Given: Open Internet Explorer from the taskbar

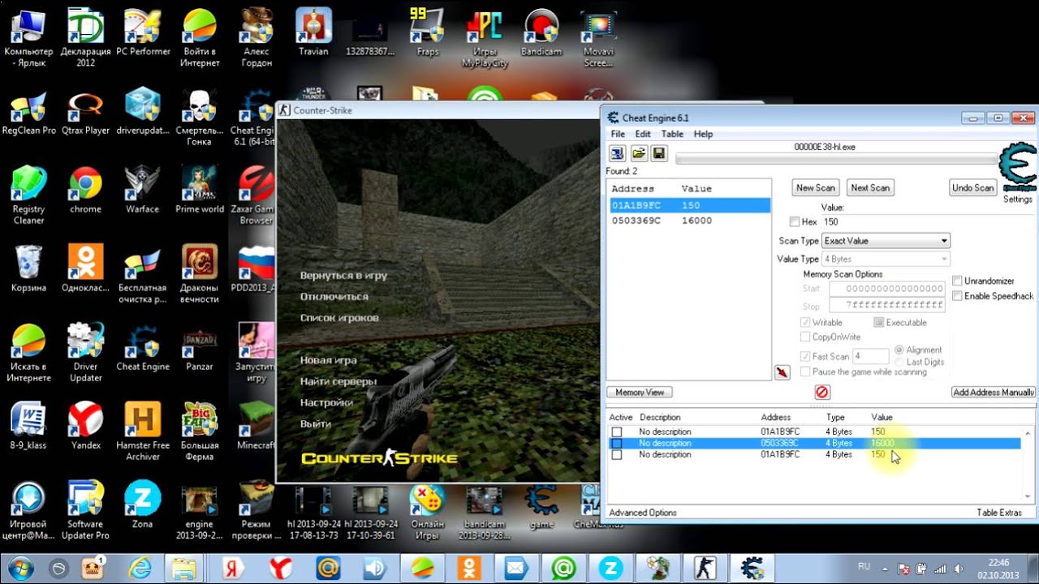Looking at the screenshot, I should (x=140, y=568).
